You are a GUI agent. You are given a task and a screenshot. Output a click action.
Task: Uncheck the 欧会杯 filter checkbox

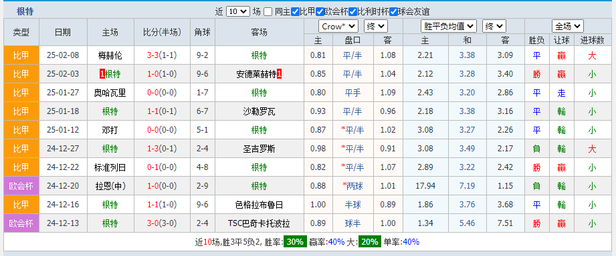click(x=320, y=12)
